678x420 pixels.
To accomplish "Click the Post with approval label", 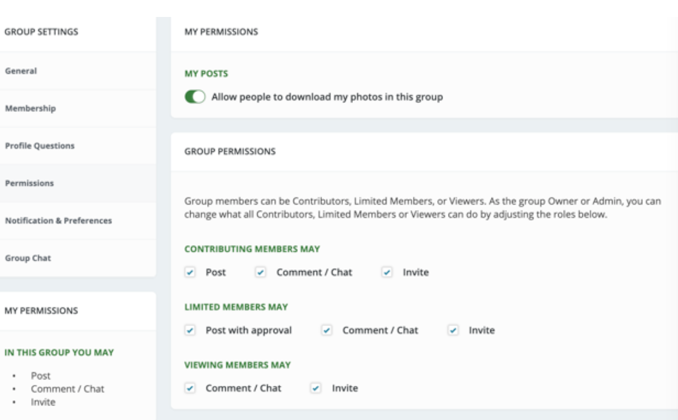I will (249, 330).
